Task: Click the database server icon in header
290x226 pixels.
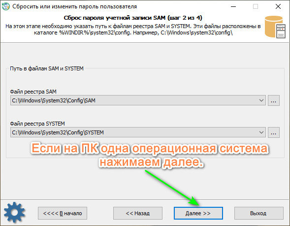Action: [x=275, y=27]
